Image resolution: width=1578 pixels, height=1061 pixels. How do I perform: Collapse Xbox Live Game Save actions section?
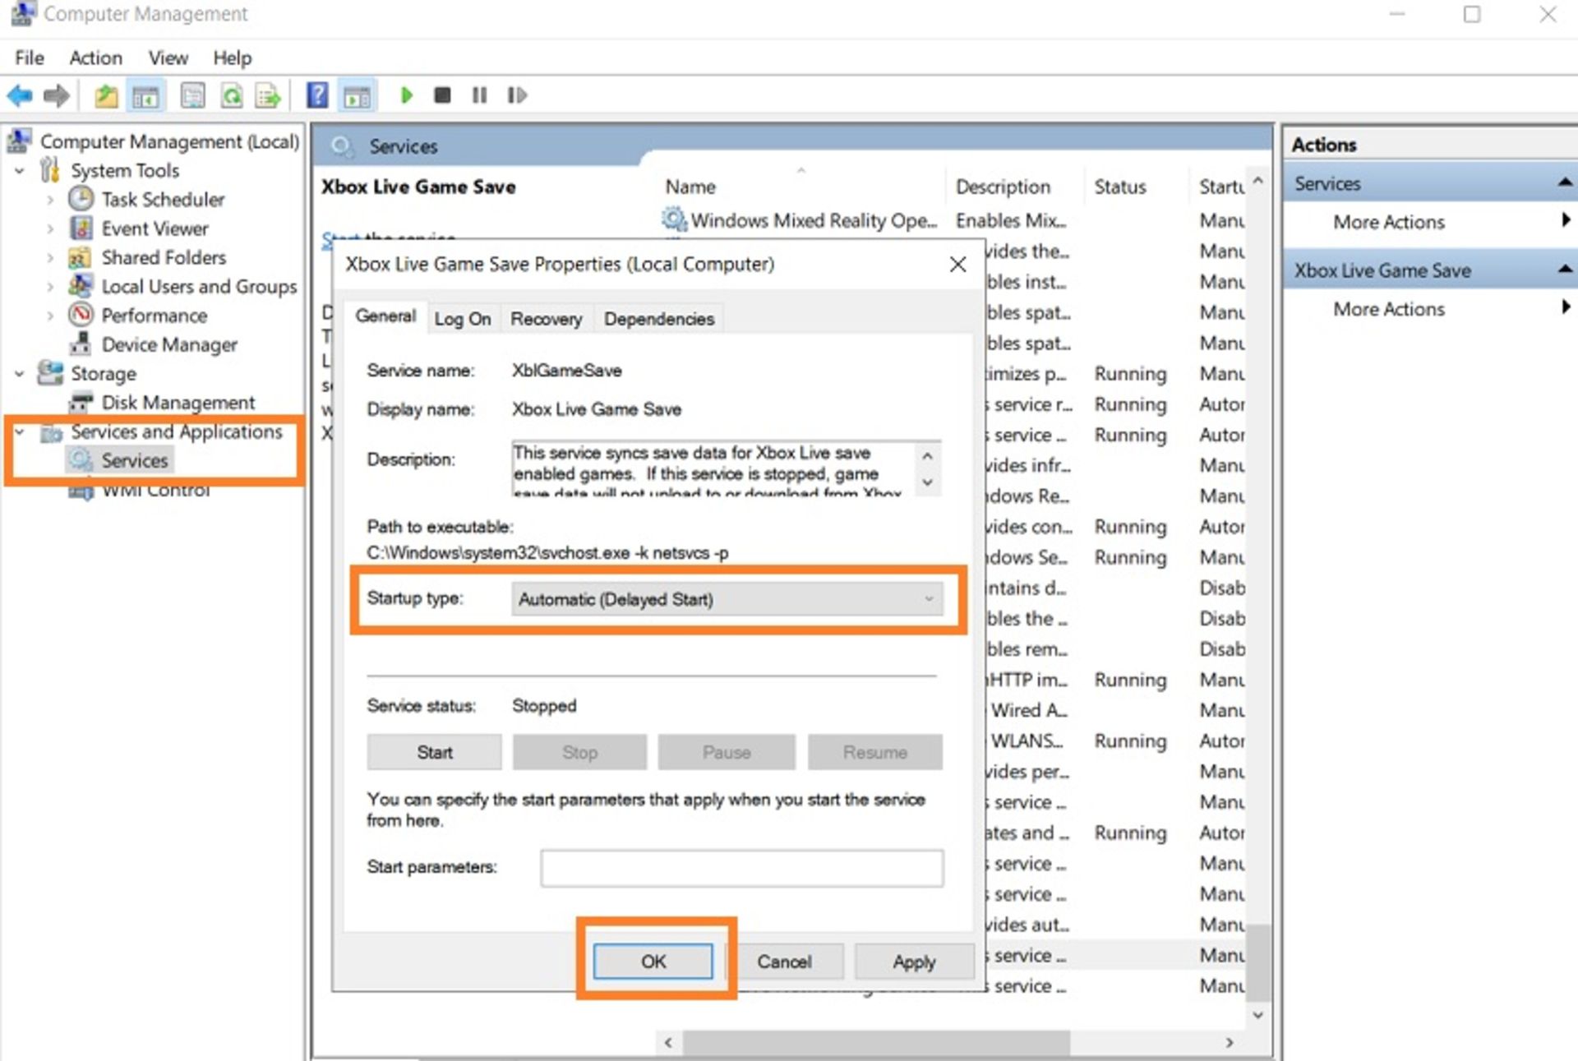1565,269
